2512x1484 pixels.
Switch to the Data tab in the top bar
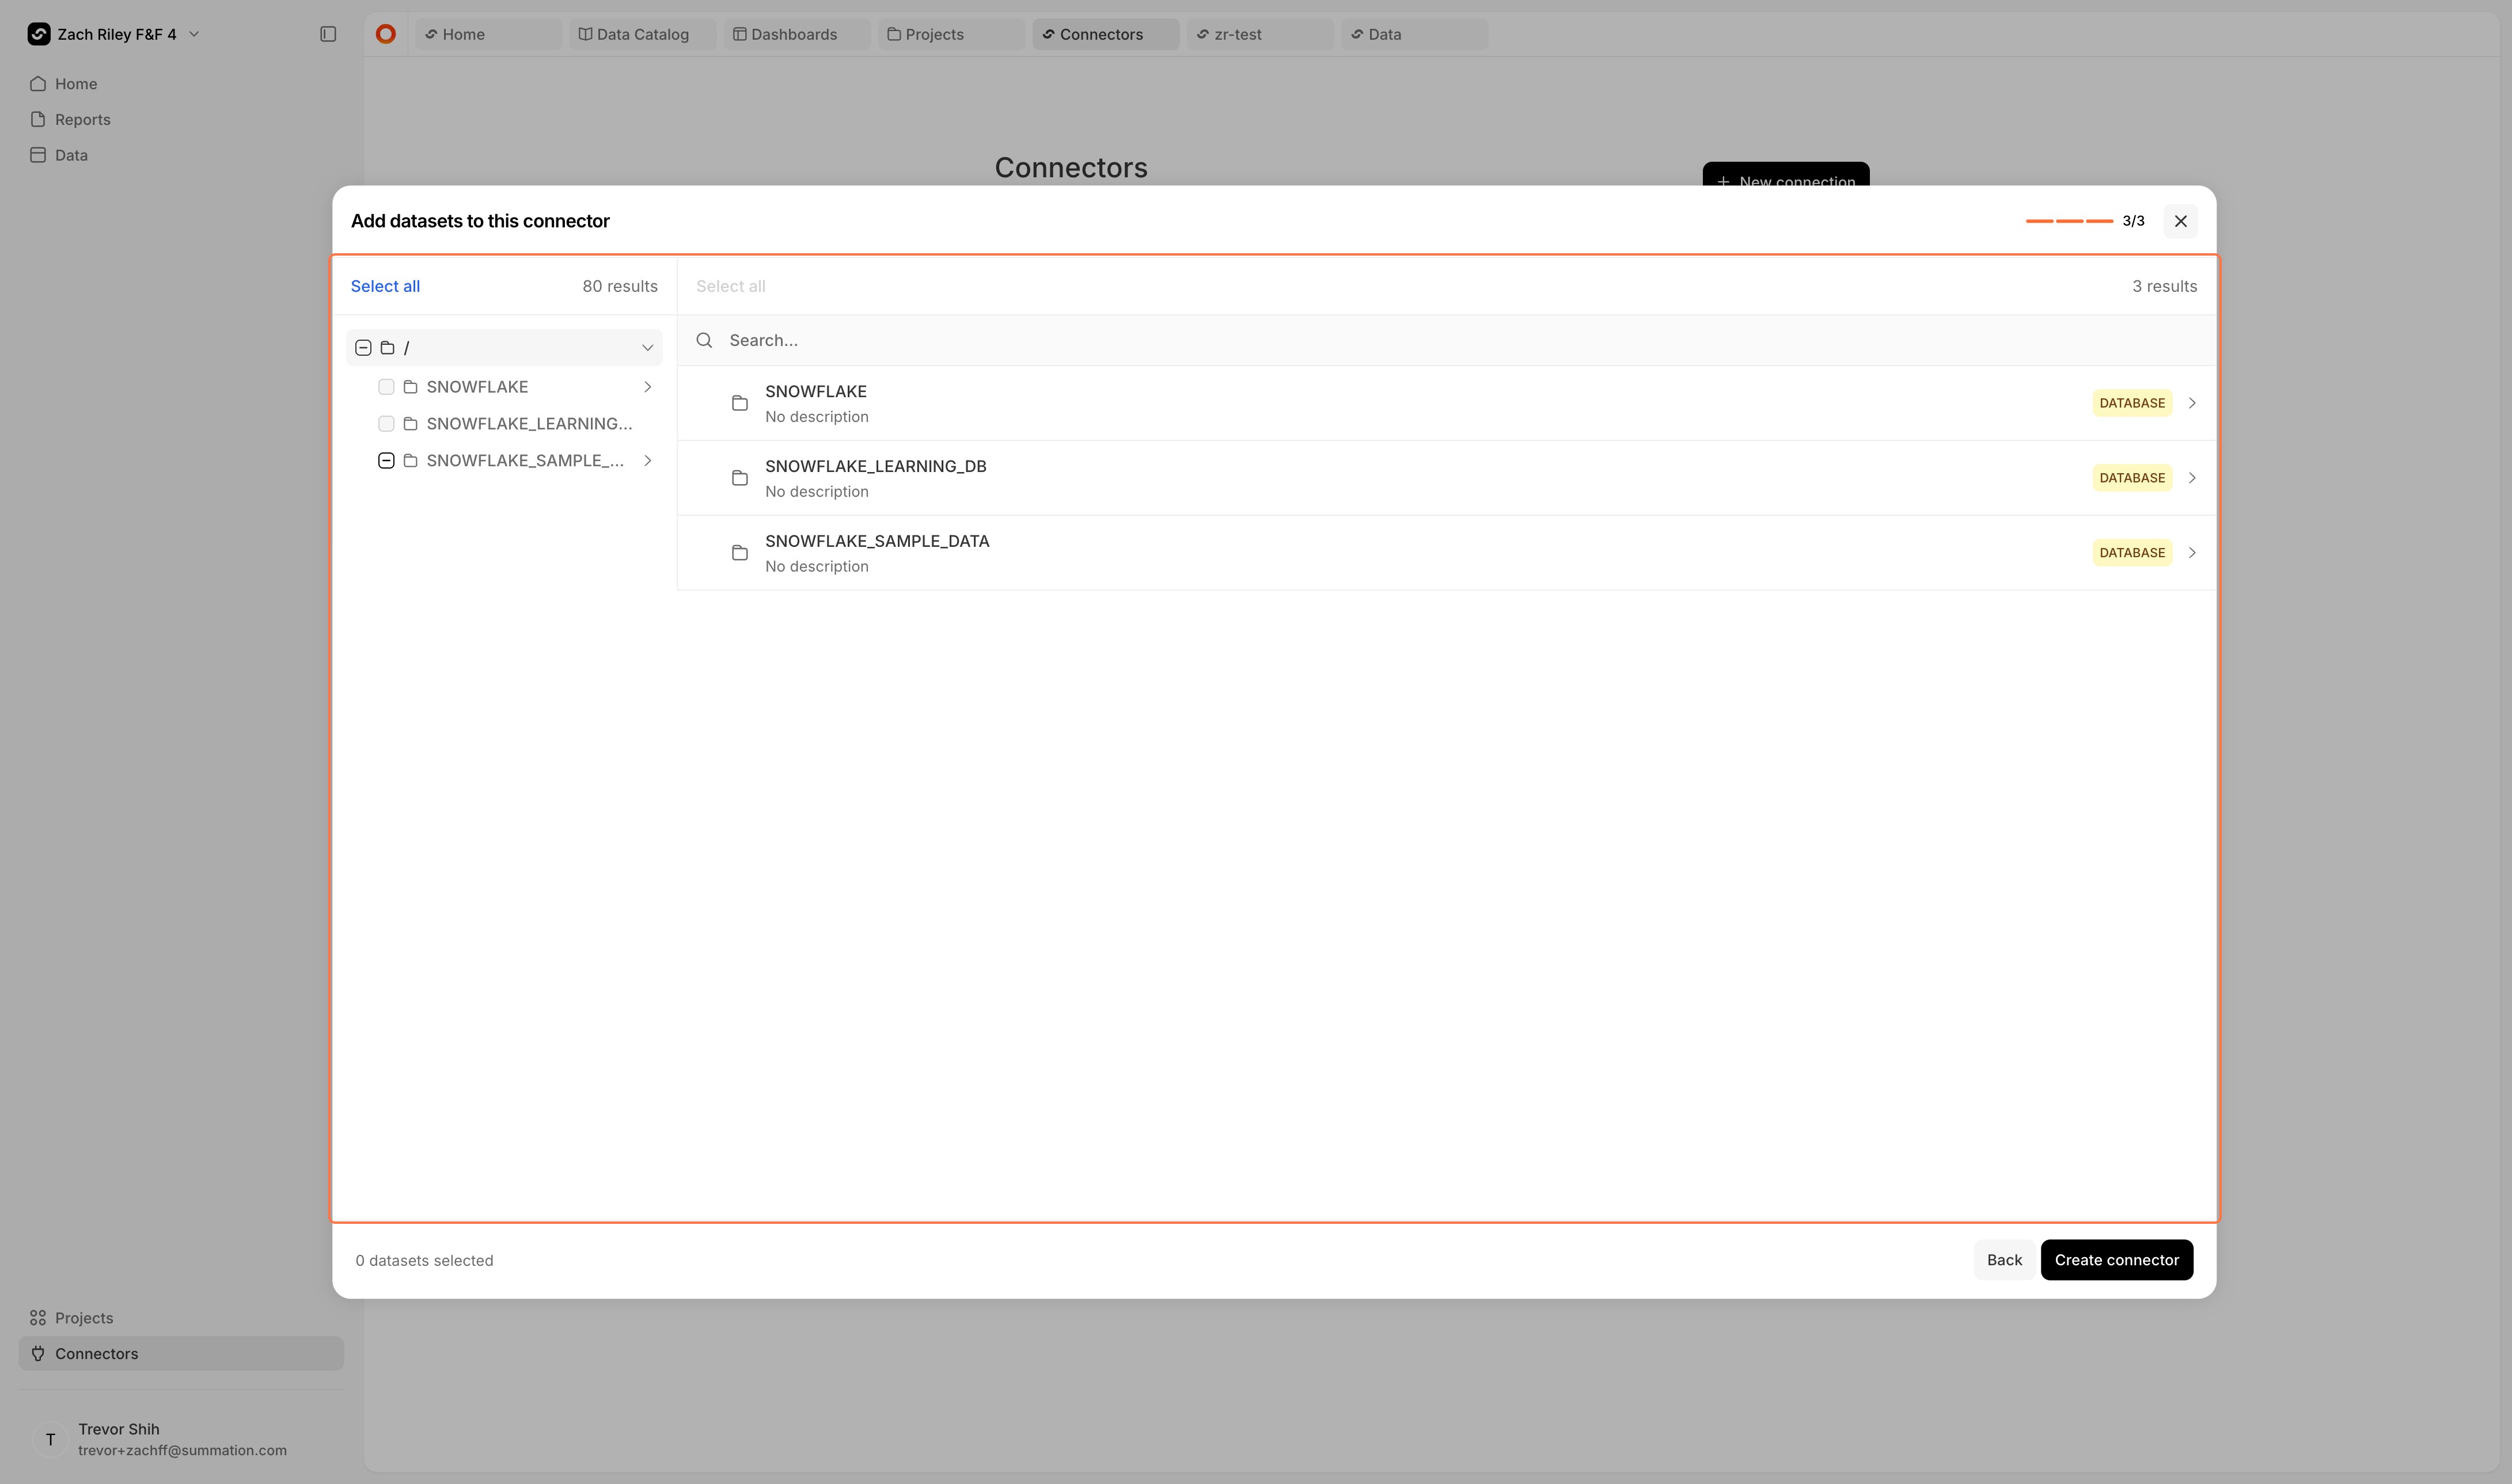pyautogui.click(x=1414, y=34)
